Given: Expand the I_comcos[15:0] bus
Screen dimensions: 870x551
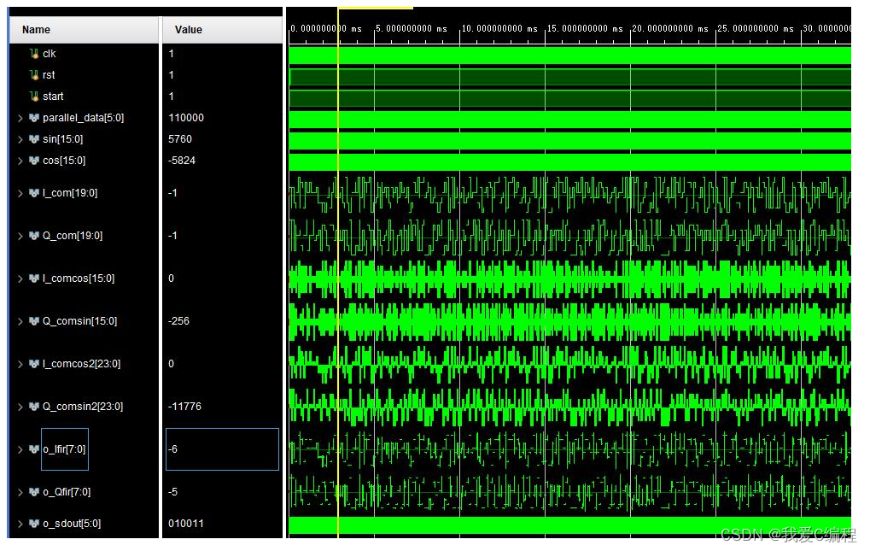Looking at the screenshot, I should click(20, 278).
